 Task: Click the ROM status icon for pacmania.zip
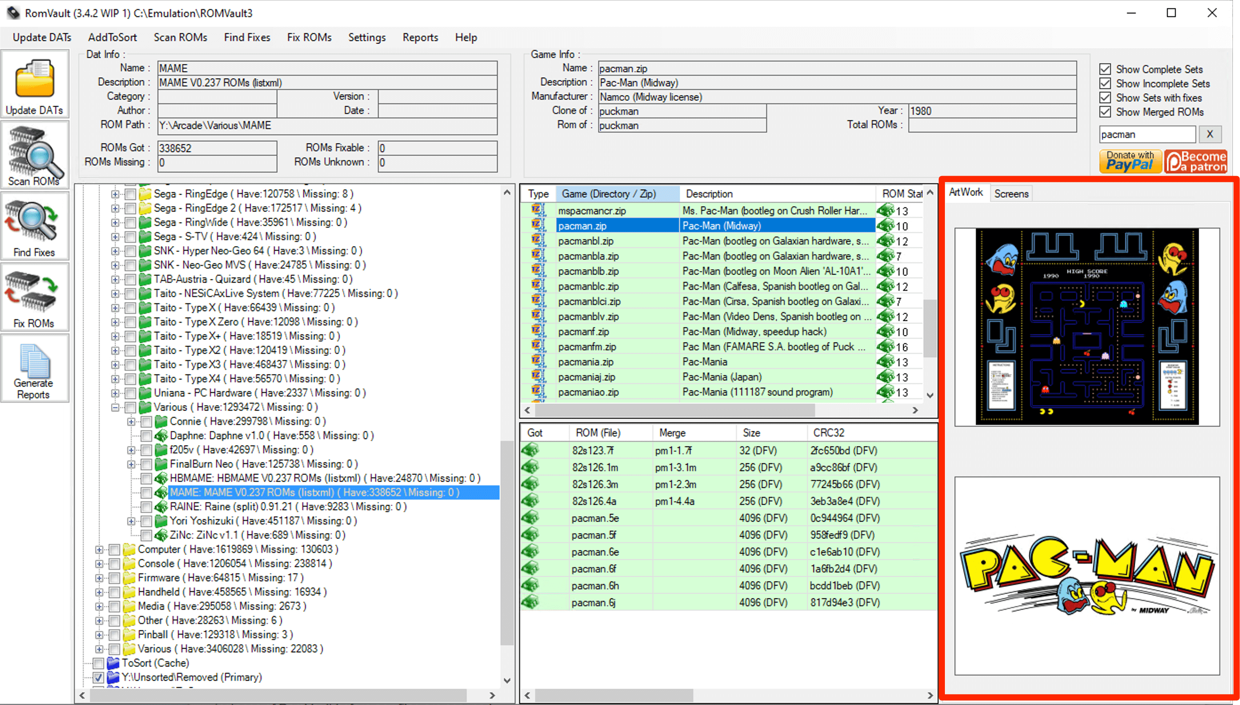click(885, 362)
